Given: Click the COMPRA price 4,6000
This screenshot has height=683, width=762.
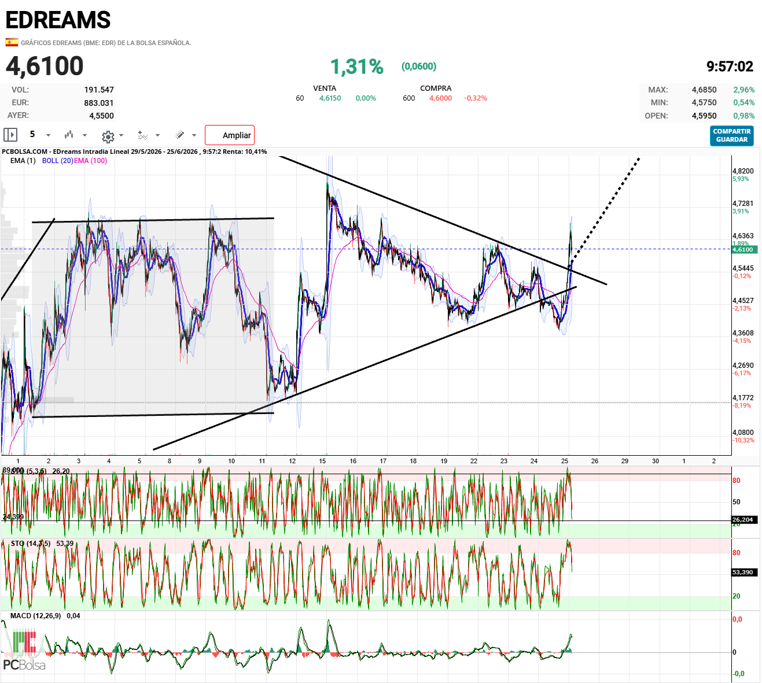Looking at the screenshot, I should (x=440, y=98).
